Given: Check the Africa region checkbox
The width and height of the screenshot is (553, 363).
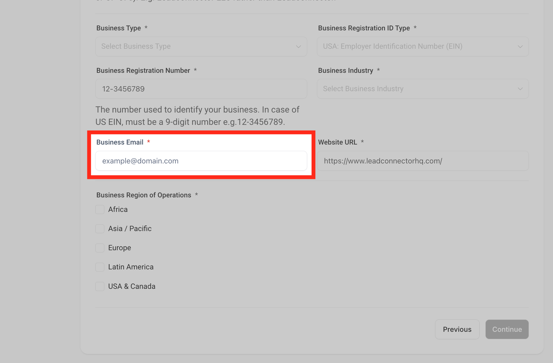Looking at the screenshot, I should point(100,209).
